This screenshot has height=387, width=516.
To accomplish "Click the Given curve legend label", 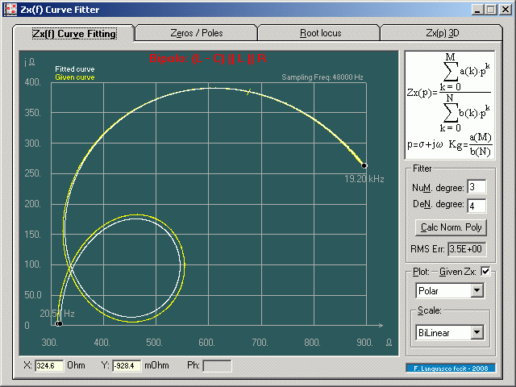I will pos(75,77).
